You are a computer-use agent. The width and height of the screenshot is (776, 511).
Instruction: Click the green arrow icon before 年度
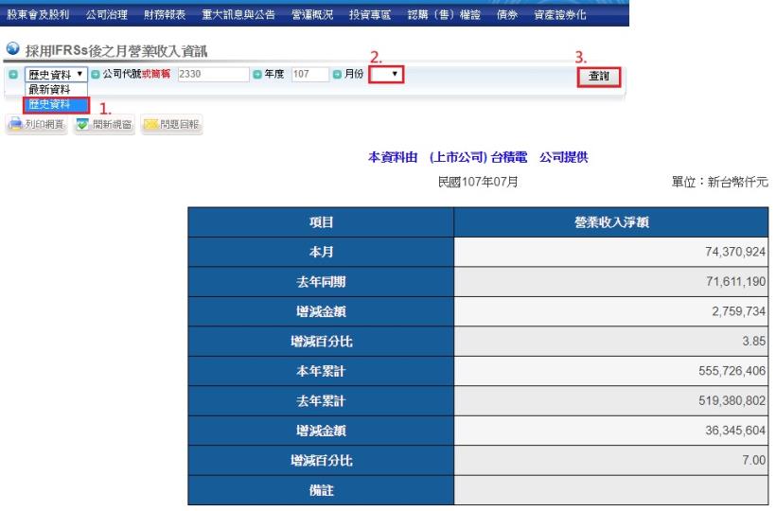[x=257, y=74]
